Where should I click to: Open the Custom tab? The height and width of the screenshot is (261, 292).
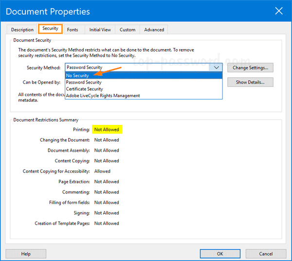click(x=128, y=30)
